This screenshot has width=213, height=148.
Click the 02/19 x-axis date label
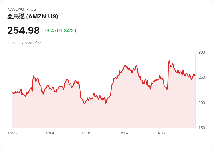point(87,133)
